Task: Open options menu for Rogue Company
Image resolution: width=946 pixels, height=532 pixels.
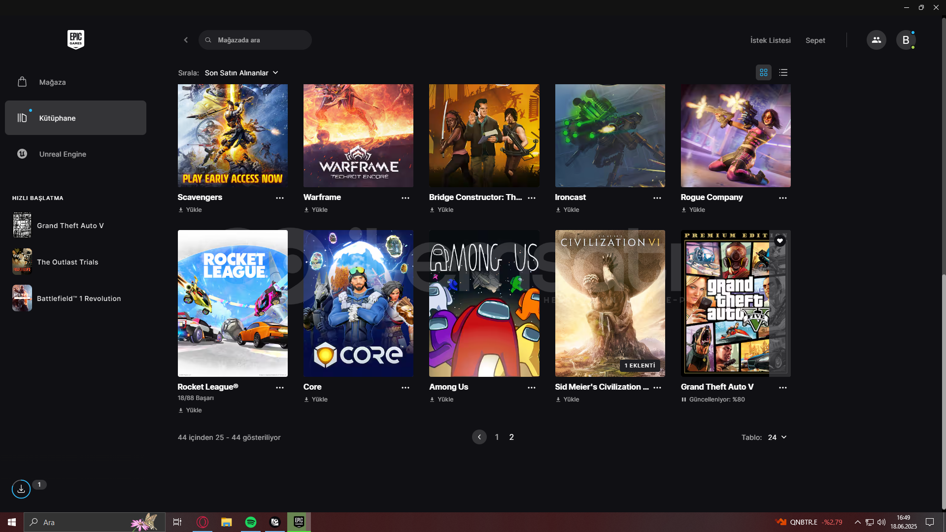Action: click(x=783, y=198)
